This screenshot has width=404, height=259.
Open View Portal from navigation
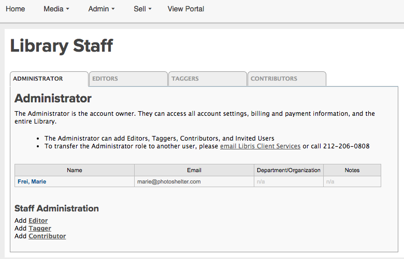pos(186,9)
